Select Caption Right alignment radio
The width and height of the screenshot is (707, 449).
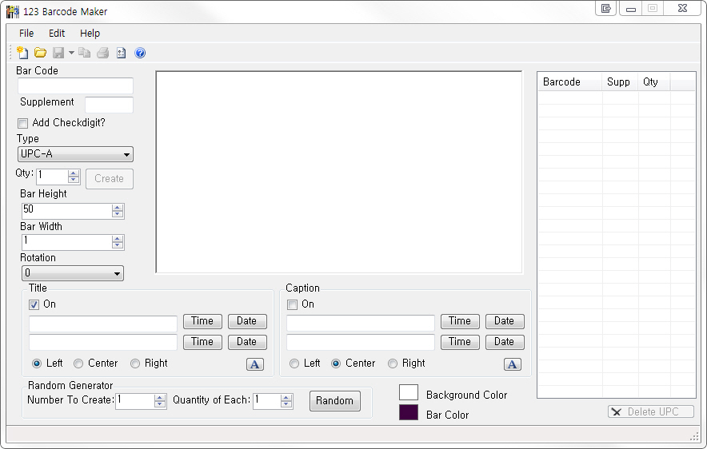(x=393, y=364)
